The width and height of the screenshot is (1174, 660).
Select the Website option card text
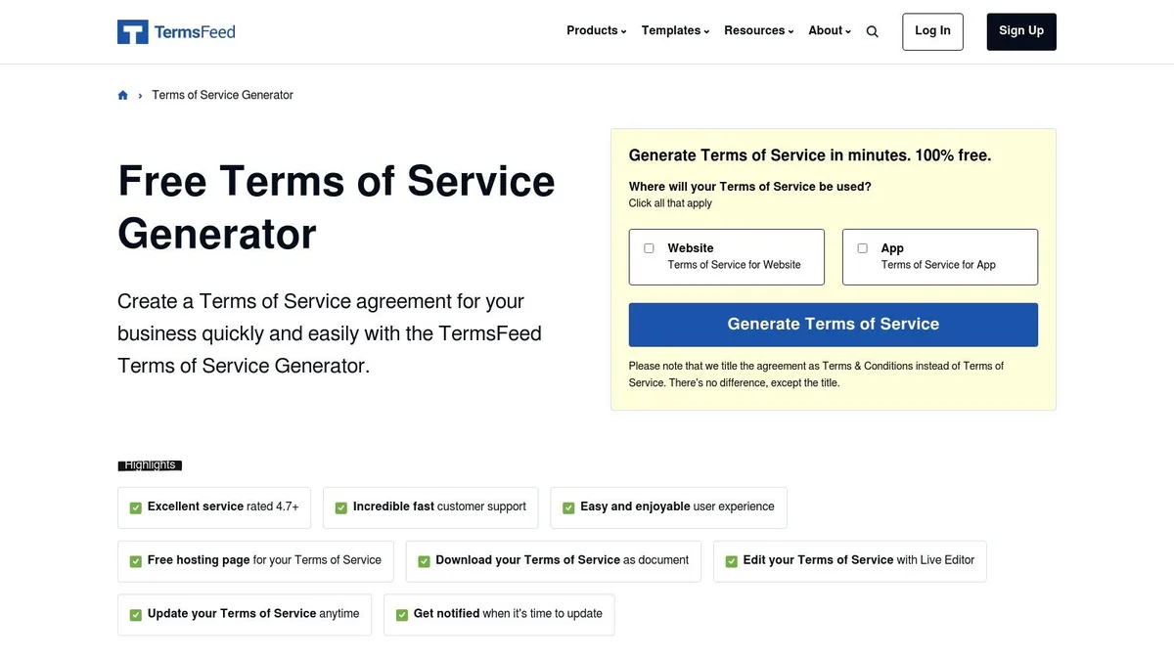click(734, 256)
